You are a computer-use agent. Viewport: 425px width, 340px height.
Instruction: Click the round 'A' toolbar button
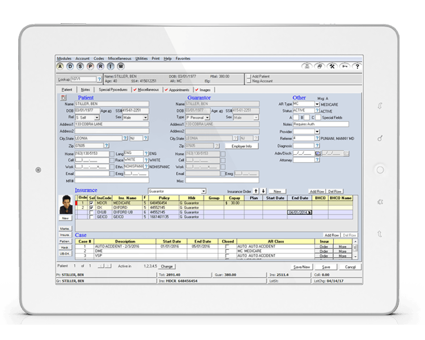click(x=61, y=66)
